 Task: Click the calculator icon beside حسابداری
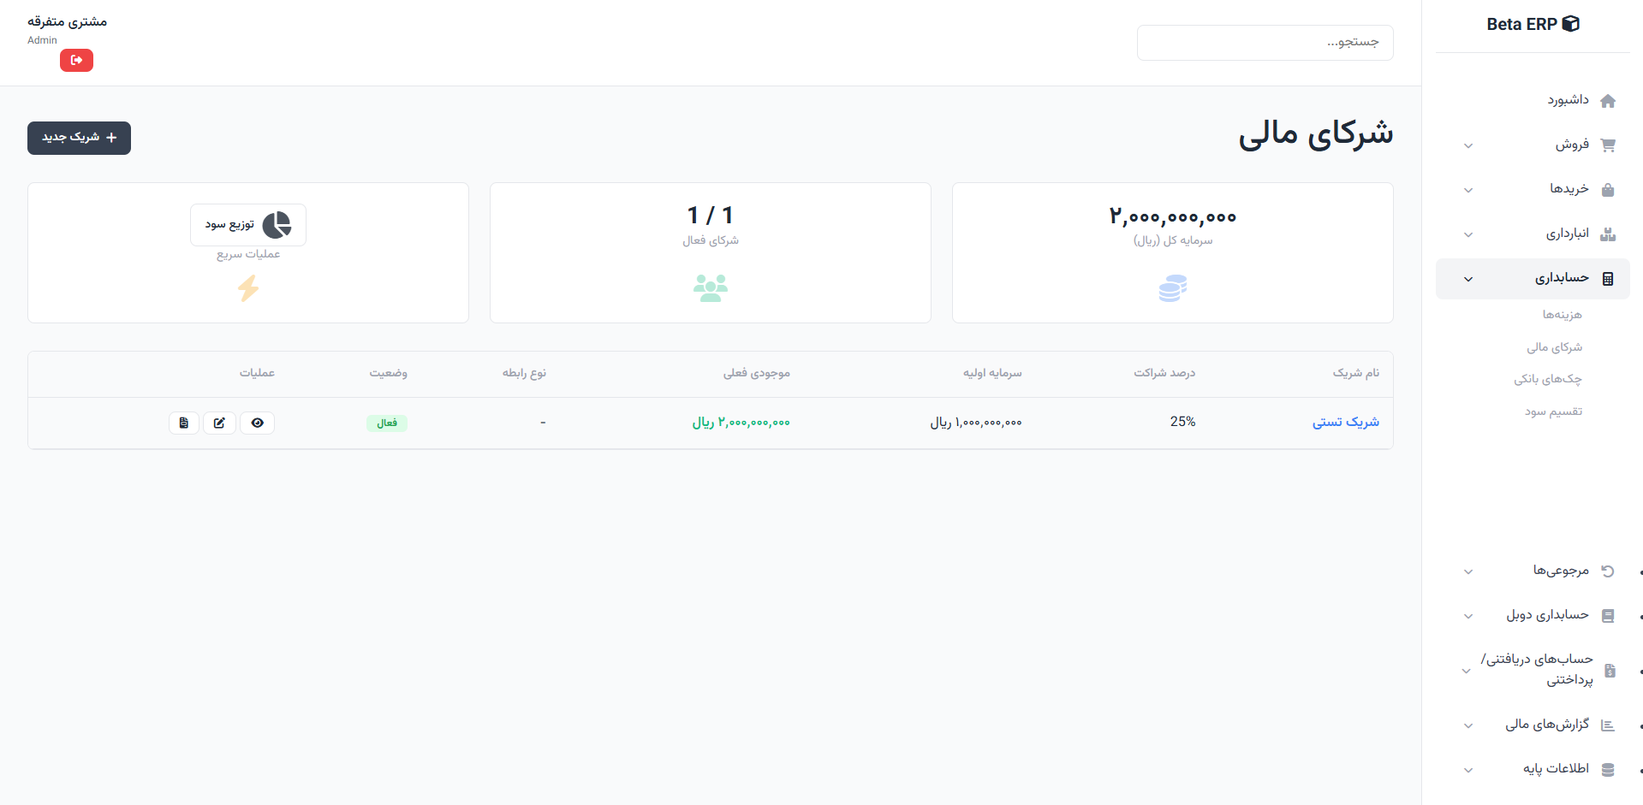1608,279
